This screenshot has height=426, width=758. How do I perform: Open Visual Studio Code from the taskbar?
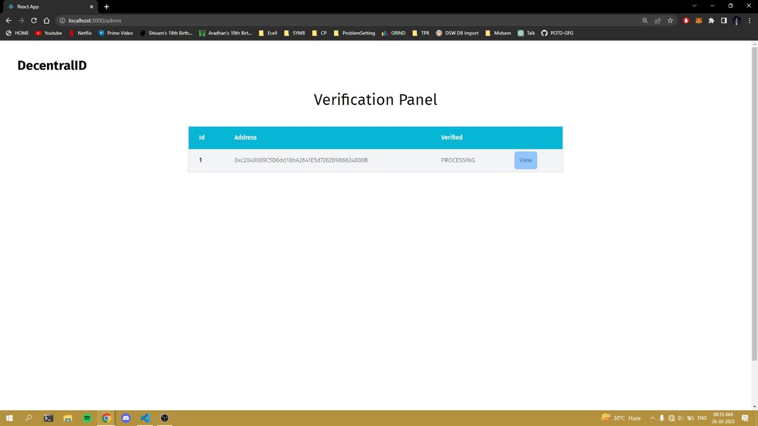coord(145,418)
